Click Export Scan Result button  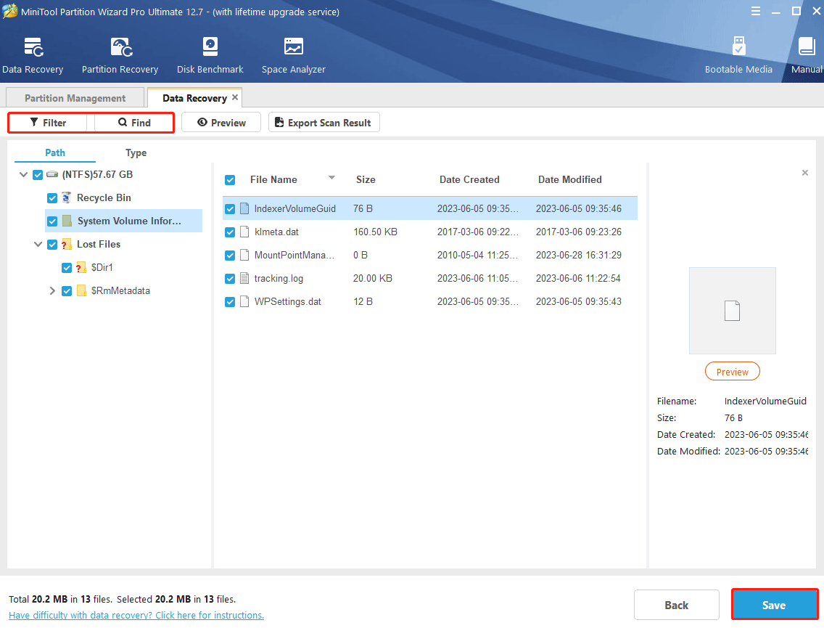324,123
